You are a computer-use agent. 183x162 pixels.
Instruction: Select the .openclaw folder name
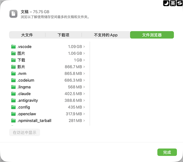click(x=27, y=114)
